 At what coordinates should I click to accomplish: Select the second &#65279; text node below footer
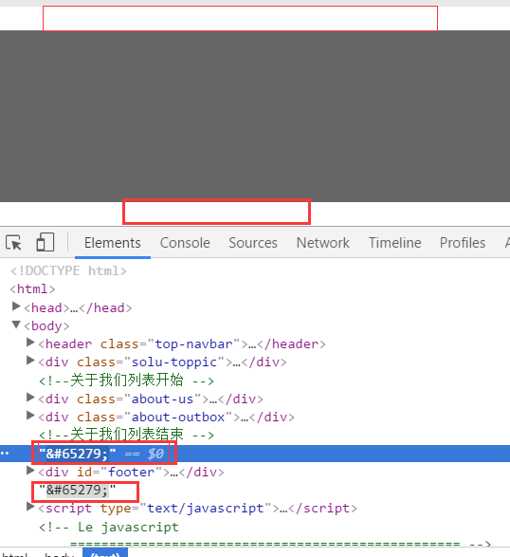pos(78,491)
